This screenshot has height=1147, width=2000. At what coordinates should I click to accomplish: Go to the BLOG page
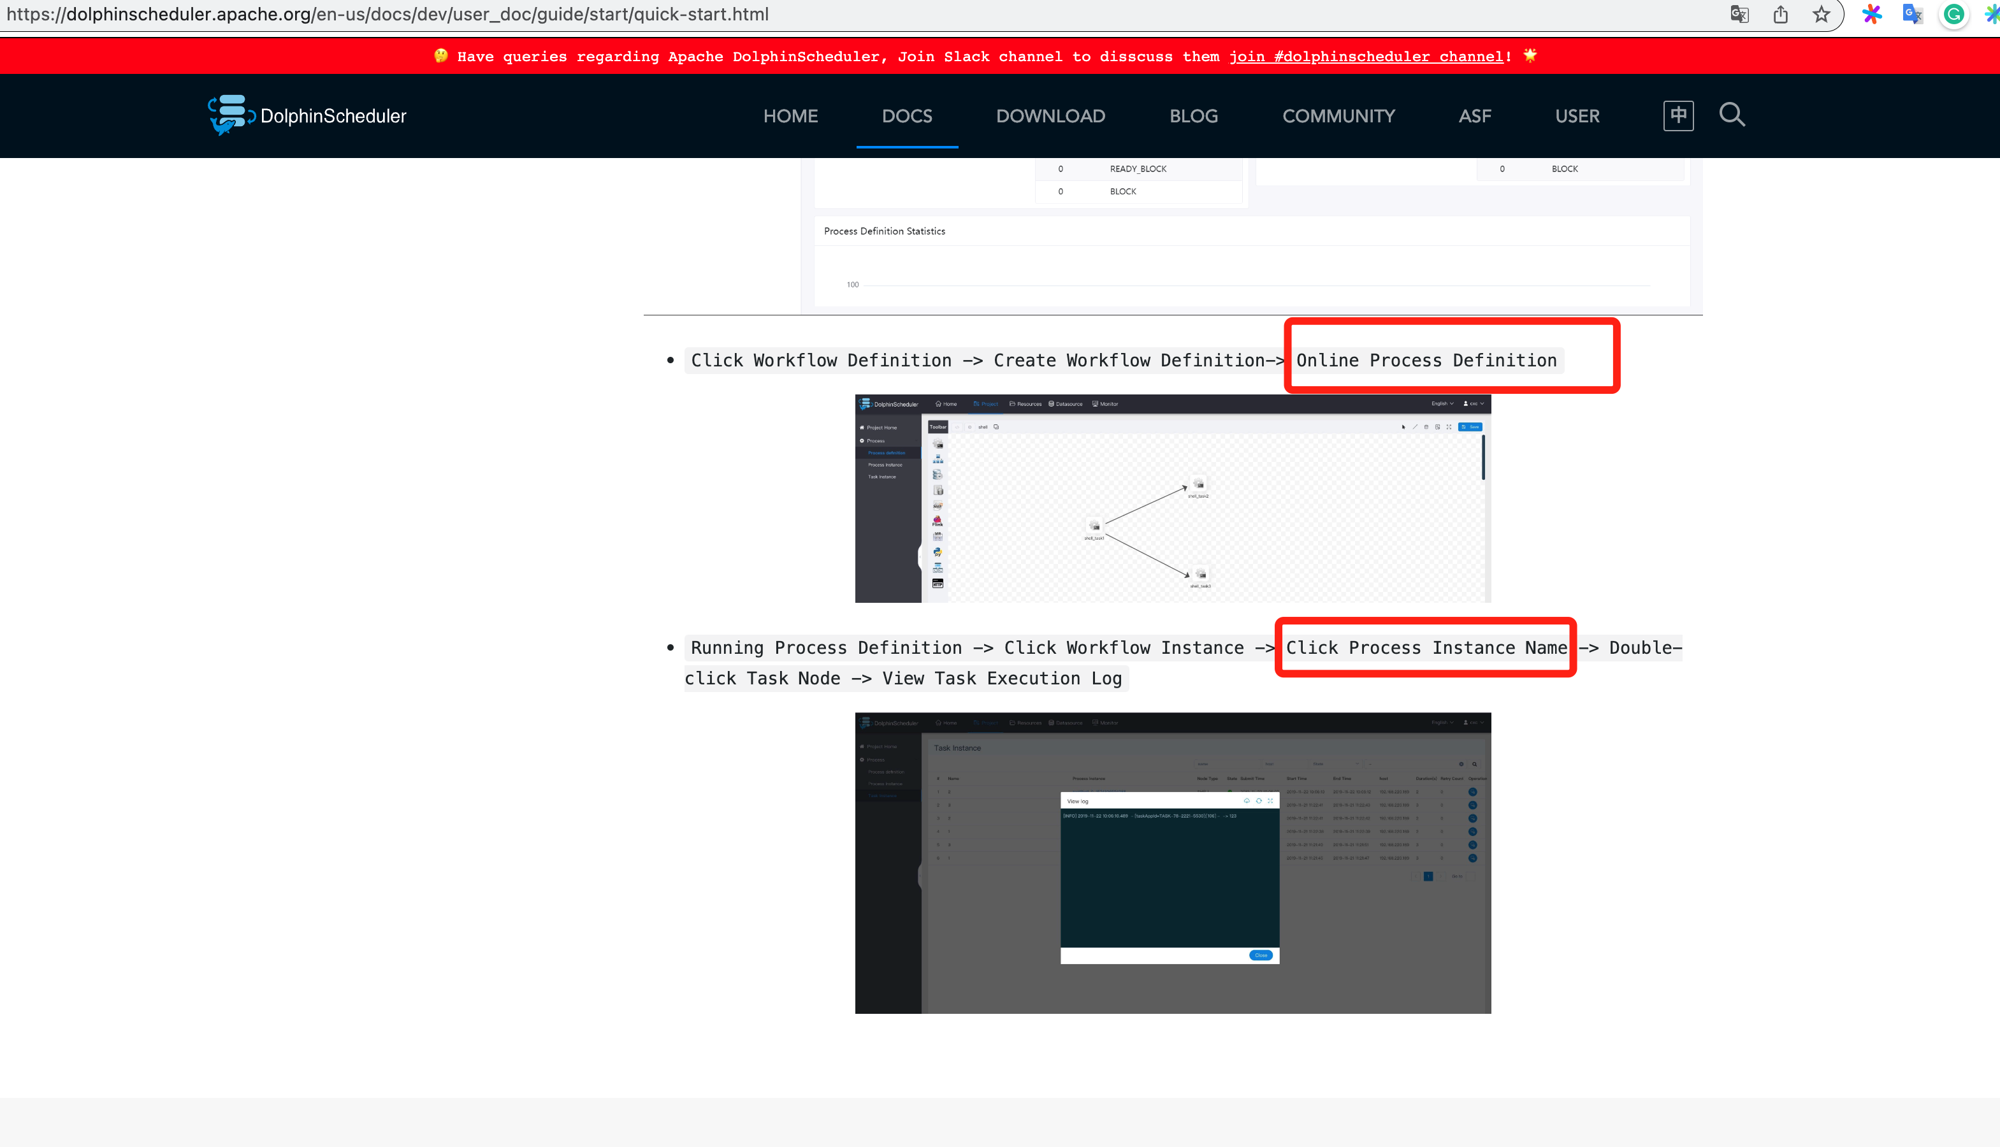pyautogui.click(x=1193, y=116)
